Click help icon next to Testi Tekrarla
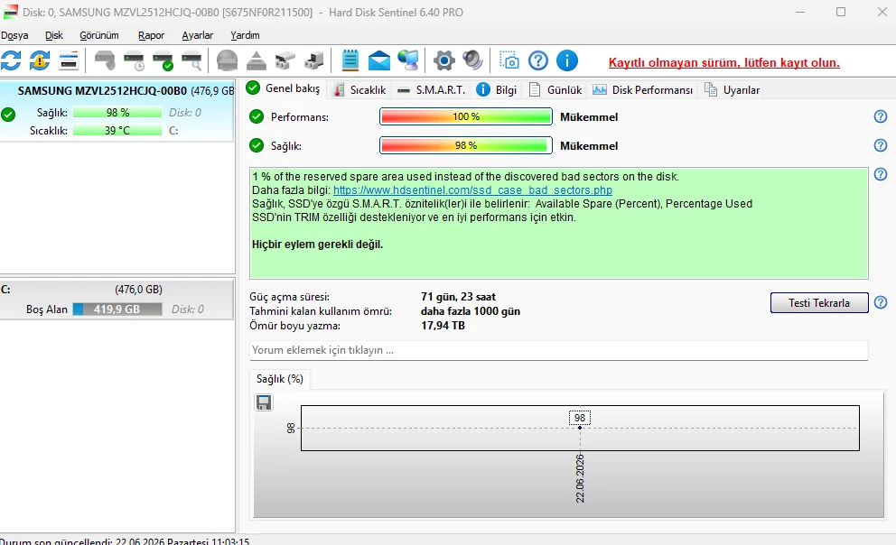 (881, 302)
